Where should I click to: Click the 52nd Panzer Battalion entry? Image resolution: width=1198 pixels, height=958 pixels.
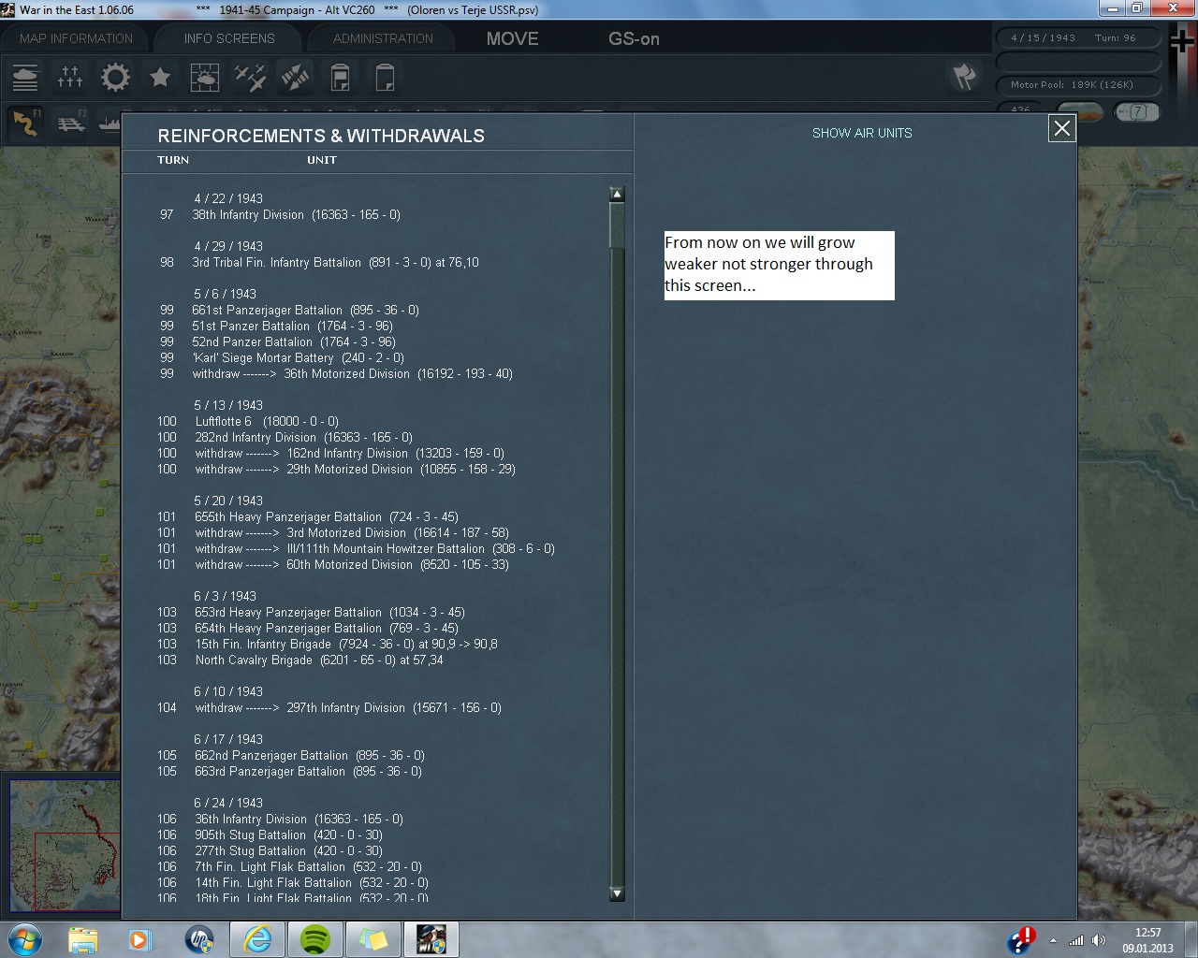[x=294, y=341]
